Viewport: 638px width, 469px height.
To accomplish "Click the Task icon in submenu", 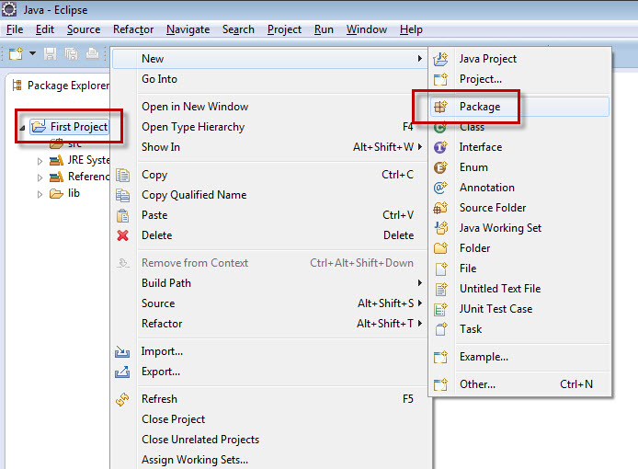I will (x=440, y=329).
